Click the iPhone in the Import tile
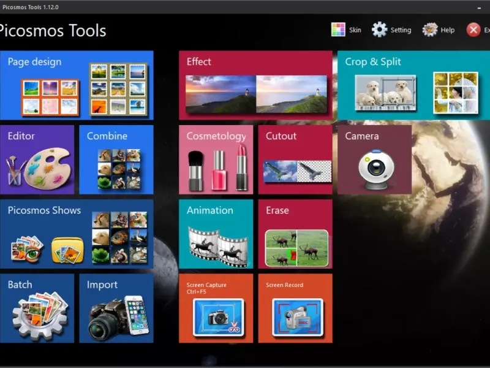The height and width of the screenshot is (368, 490). pos(137,315)
